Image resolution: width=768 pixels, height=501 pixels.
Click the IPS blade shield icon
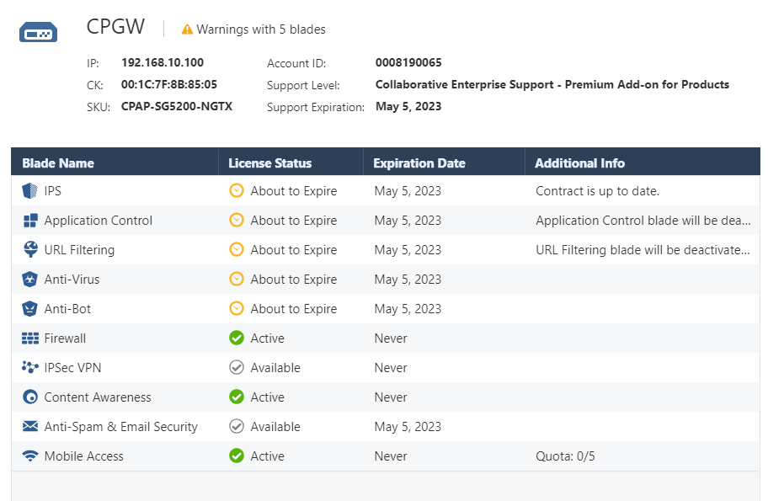click(x=30, y=191)
